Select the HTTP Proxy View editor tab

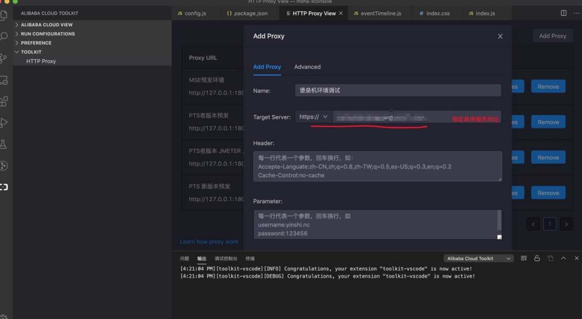tap(314, 13)
